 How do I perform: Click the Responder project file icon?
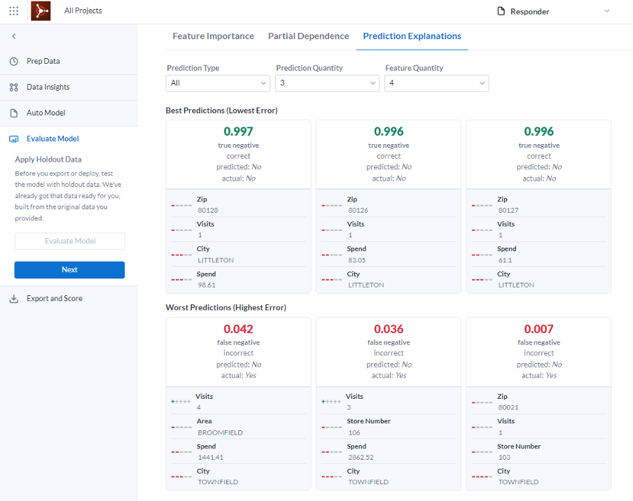click(x=501, y=11)
